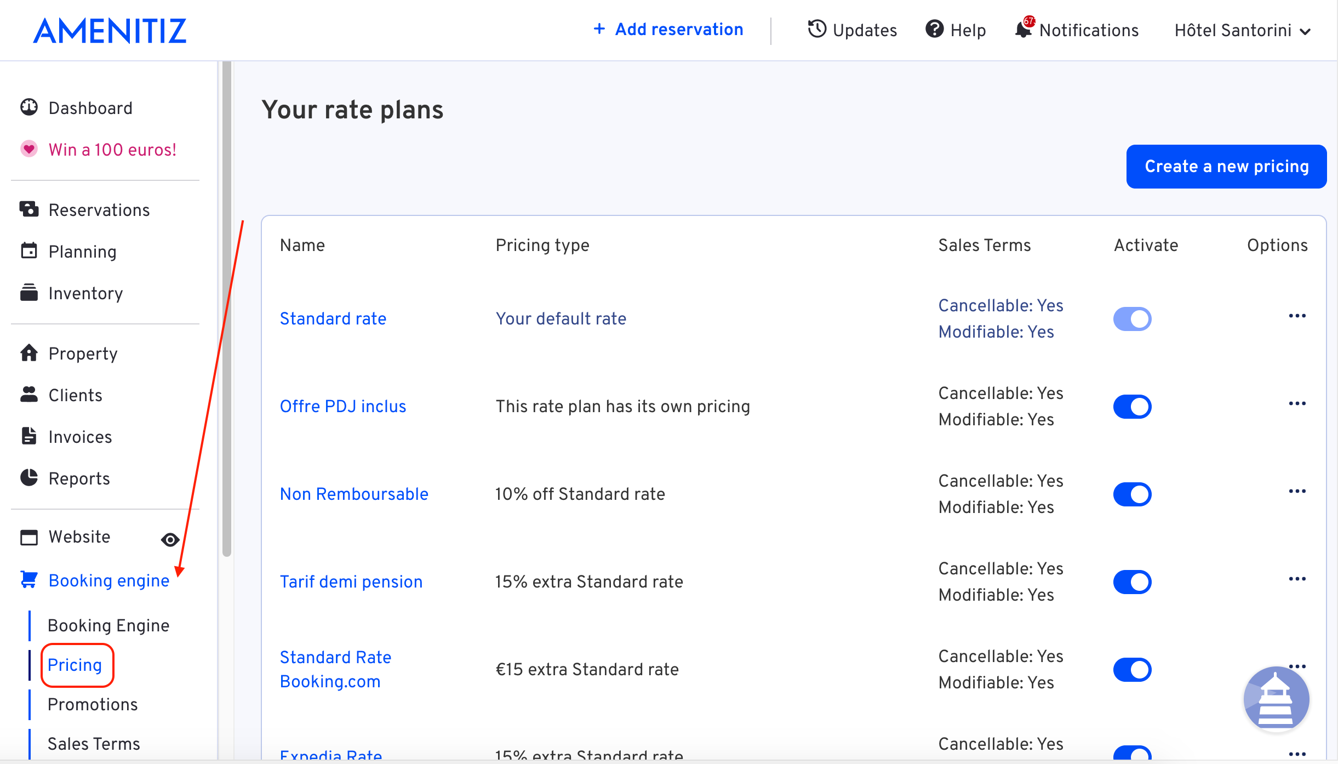Image resolution: width=1338 pixels, height=764 pixels.
Task: Click the Reservations icon in sidebar
Action: 29,209
